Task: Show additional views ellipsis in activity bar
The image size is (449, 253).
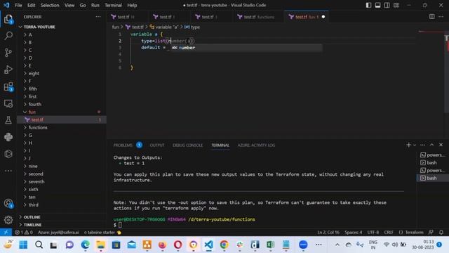Action: point(8,171)
